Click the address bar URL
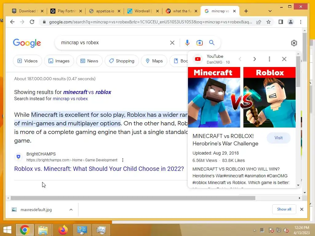 (150, 22)
